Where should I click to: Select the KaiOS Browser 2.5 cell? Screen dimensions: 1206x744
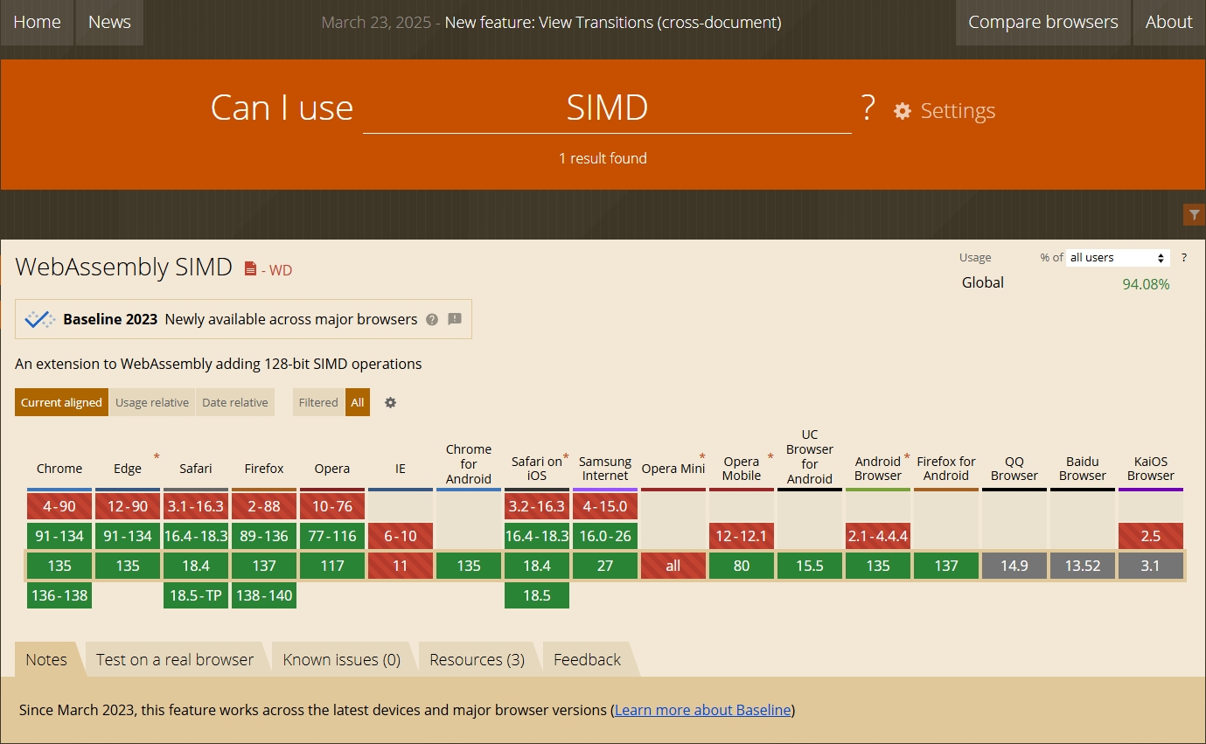tap(1151, 536)
